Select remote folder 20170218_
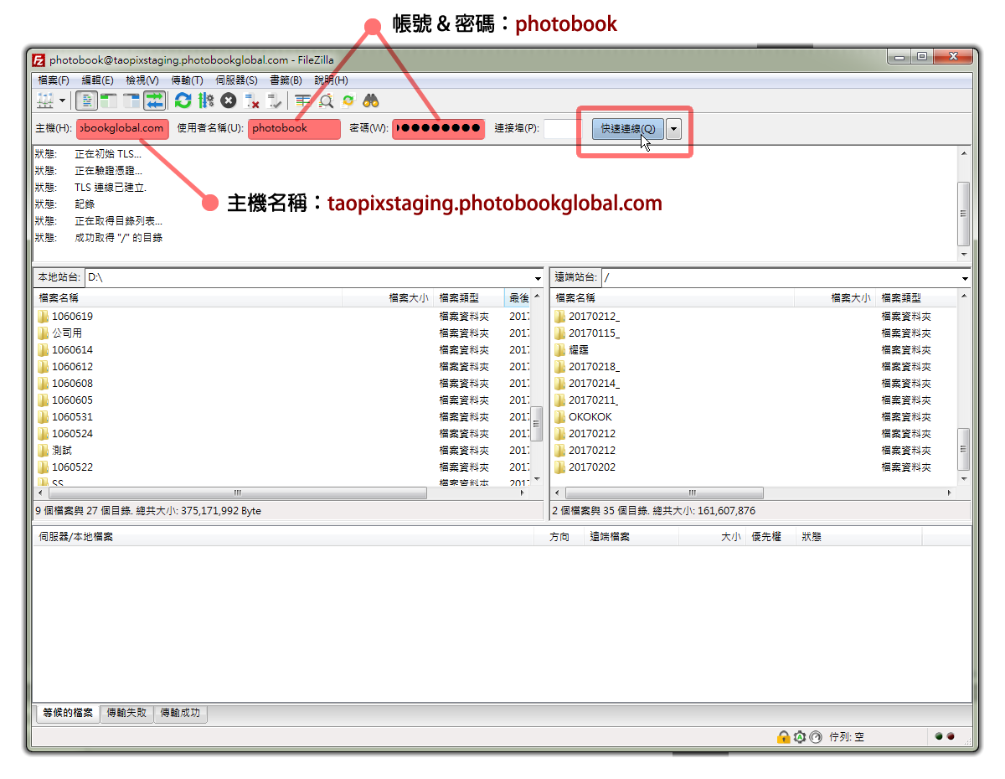The height and width of the screenshot is (779, 1005). pos(594,367)
